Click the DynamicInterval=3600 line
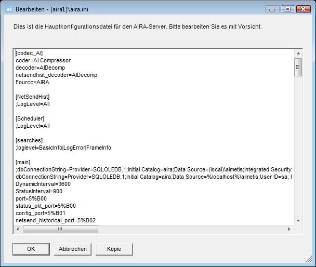The height and width of the screenshot is (267, 316). pyautogui.click(x=43, y=184)
